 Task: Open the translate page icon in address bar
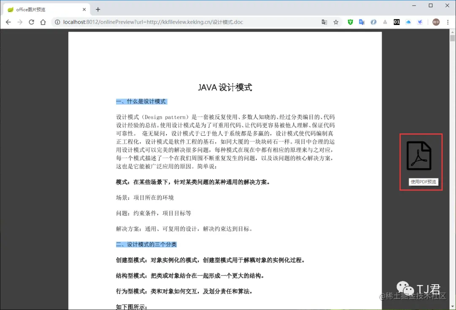tap(324, 22)
